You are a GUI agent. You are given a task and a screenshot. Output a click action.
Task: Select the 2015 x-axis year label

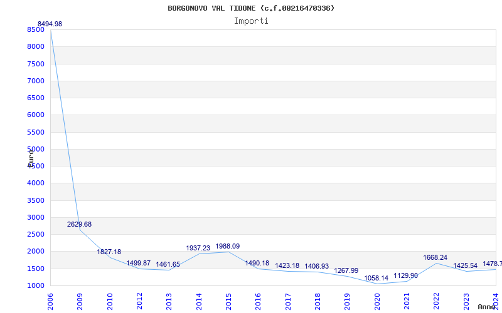click(x=229, y=300)
